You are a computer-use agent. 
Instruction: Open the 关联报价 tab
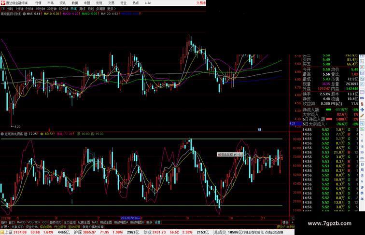(x=17, y=227)
